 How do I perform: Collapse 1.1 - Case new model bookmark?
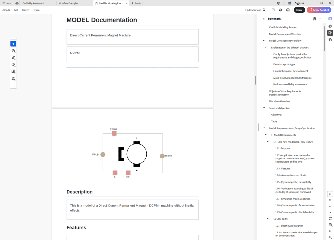tap(268, 142)
